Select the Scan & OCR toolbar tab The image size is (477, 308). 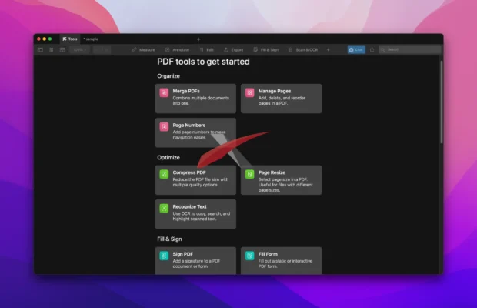pos(303,49)
